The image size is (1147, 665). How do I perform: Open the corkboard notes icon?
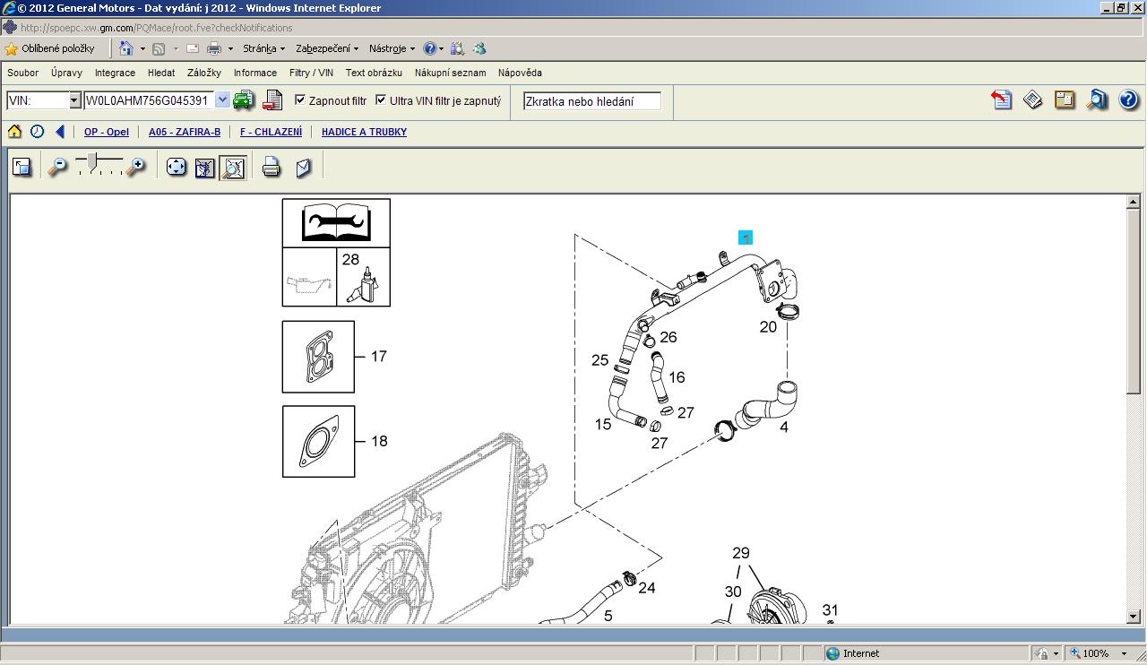1065,99
